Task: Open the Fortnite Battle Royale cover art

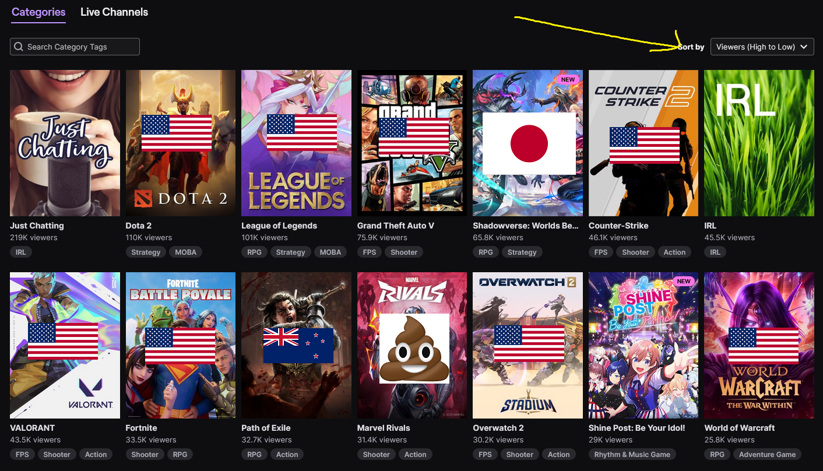Action: tap(181, 345)
